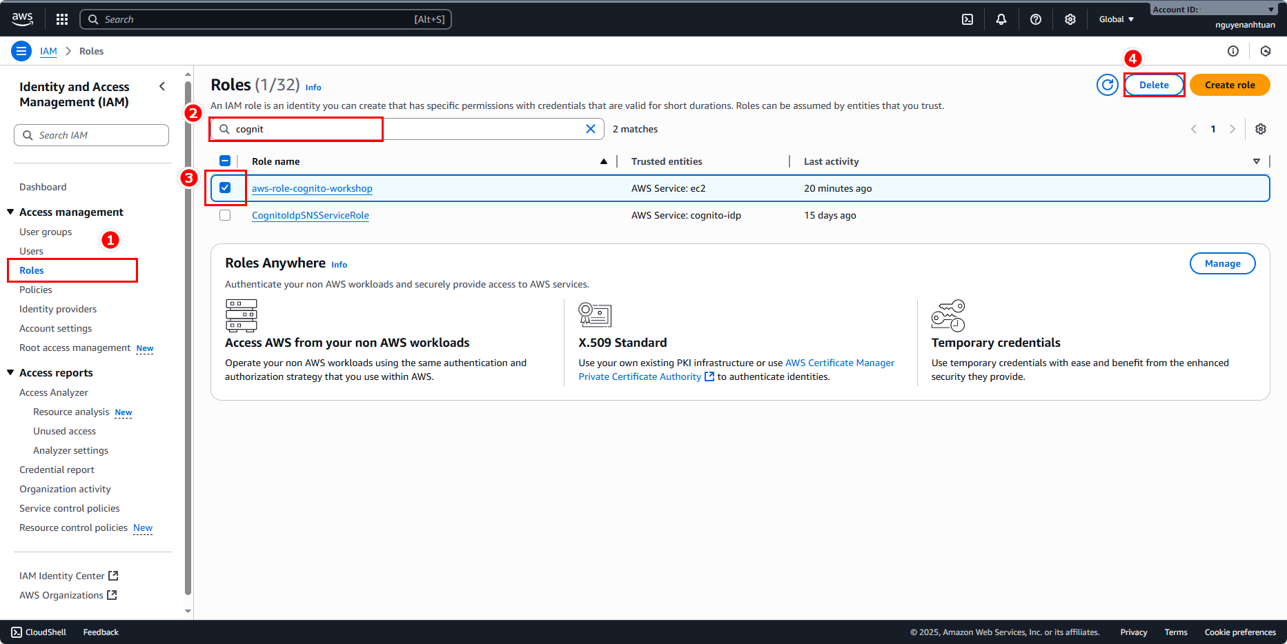Collapse the Access reports section
Image resolution: width=1287 pixels, height=644 pixels.
point(11,372)
